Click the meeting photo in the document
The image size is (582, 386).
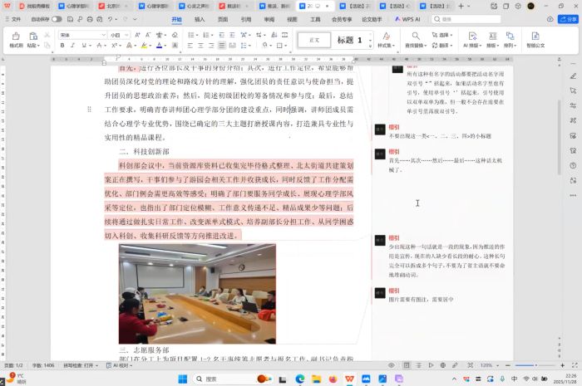[196, 282]
